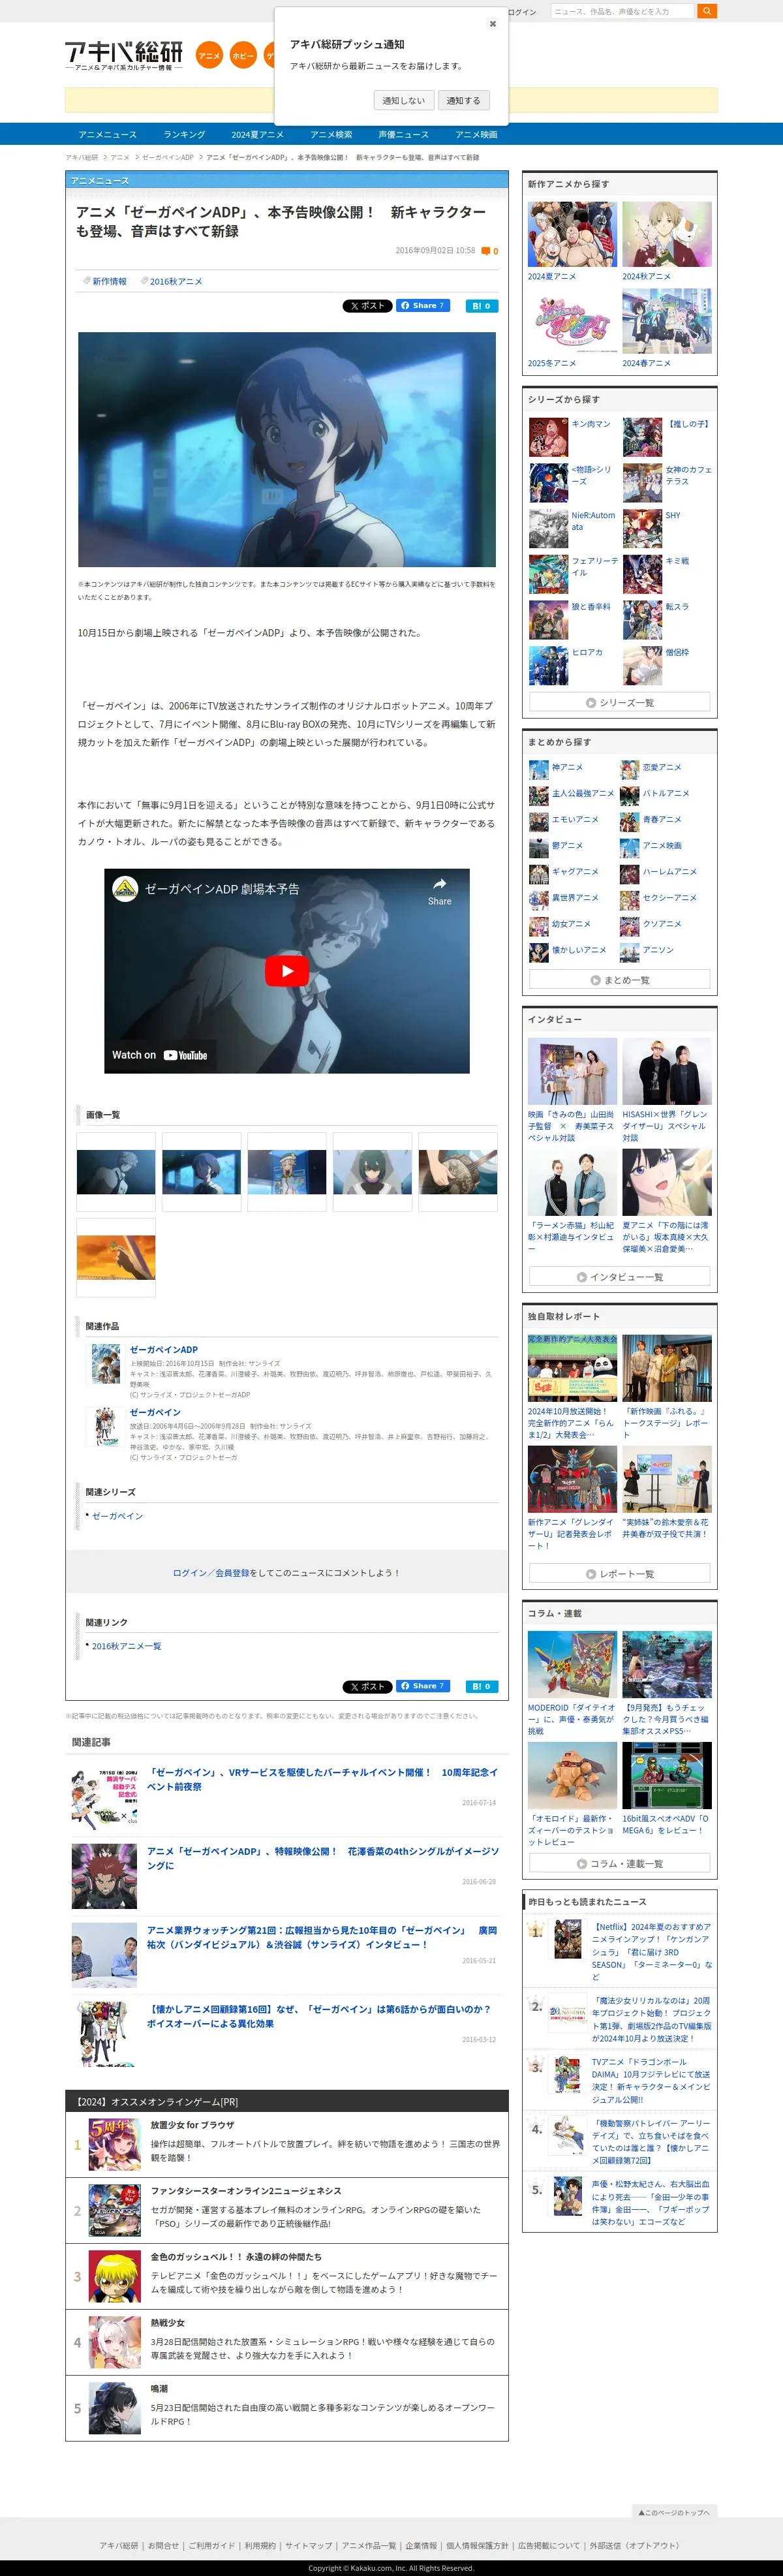Open the 金色のガッシュベル game thumbnail
Image resolution: width=783 pixels, height=2576 pixels.
114,2276
